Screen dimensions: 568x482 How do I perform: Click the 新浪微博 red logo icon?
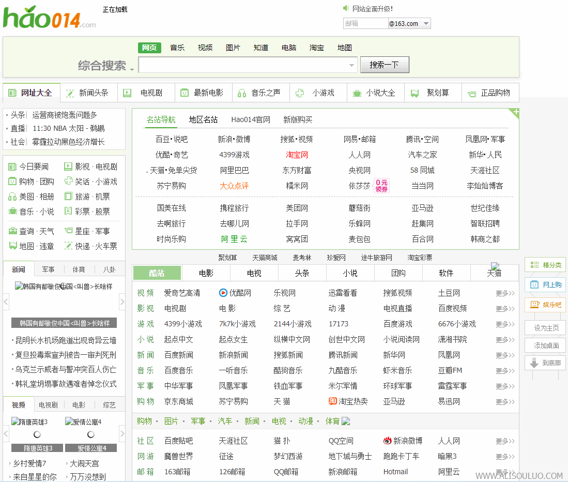click(x=387, y=440)
